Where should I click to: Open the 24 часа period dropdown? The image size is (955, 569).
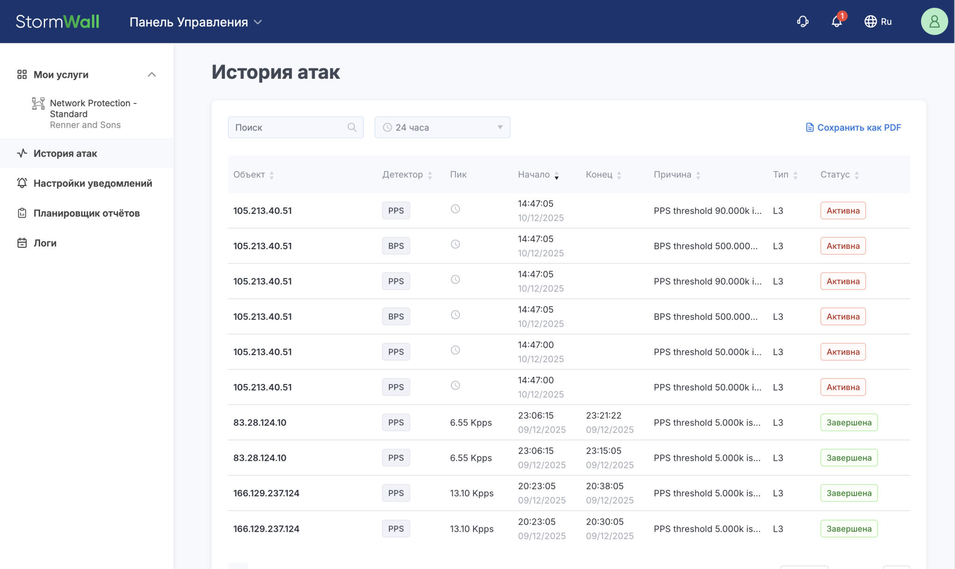[x=442, y=127]
